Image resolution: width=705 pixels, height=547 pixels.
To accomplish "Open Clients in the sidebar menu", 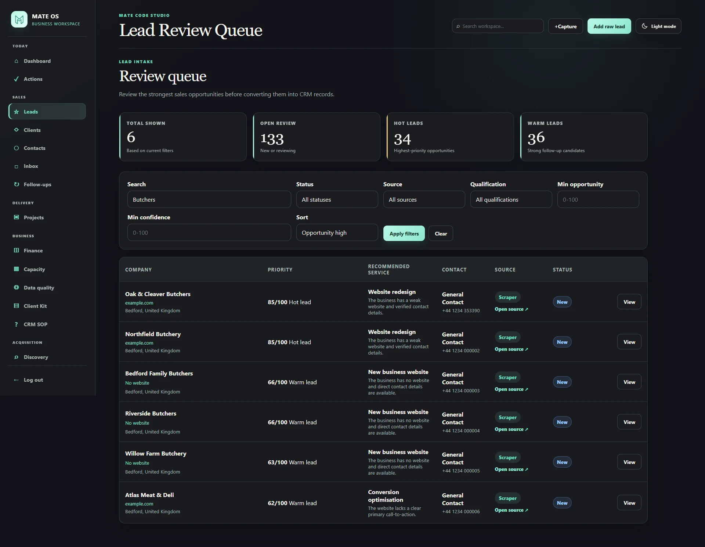I will coord(47,130).
